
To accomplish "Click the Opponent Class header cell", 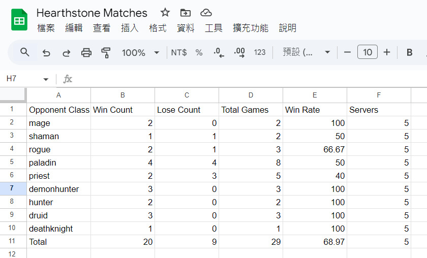I will pyautogui.click(x=58, y=110).
